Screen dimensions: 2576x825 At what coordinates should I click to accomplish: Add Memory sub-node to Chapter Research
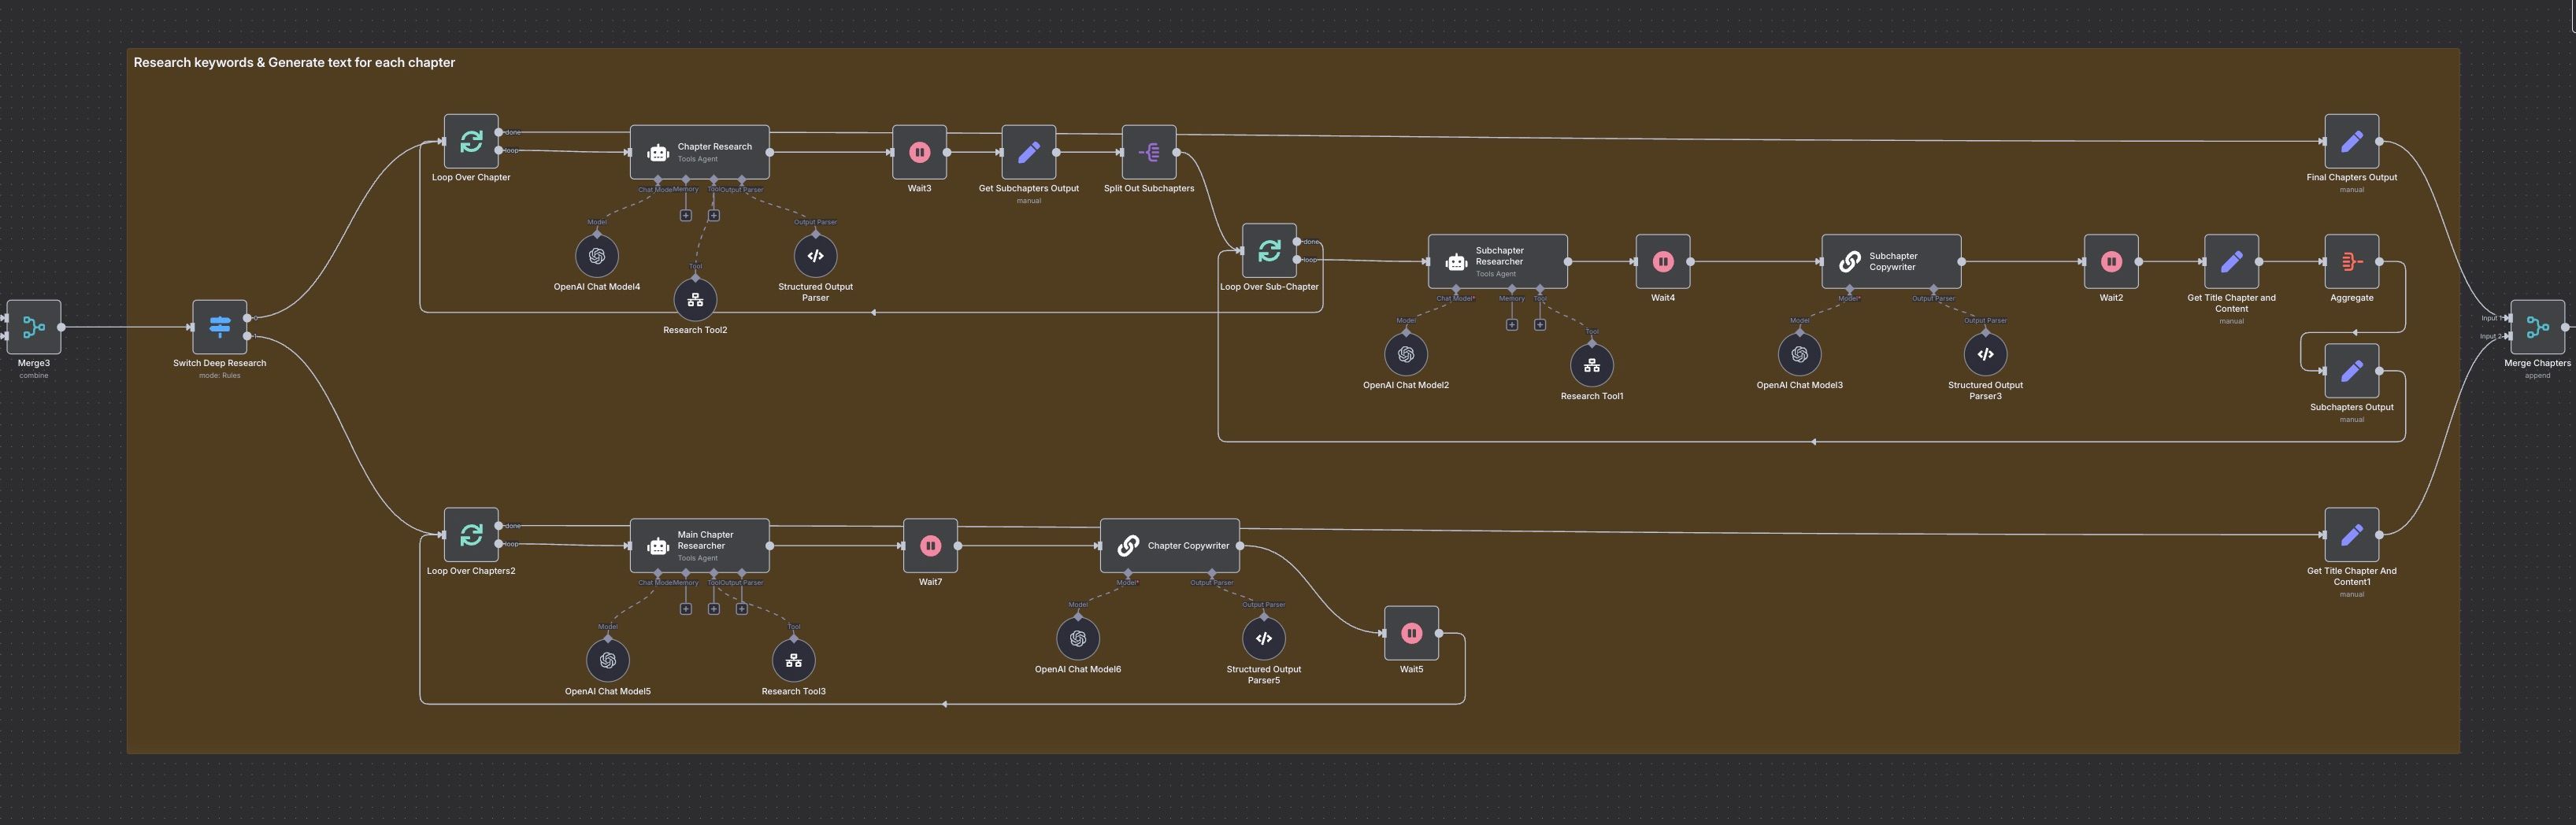point(686,215)
